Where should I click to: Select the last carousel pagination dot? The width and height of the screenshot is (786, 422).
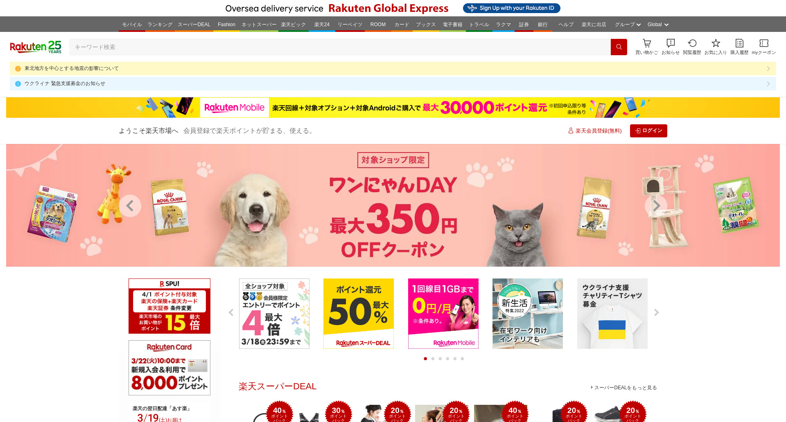462,359
